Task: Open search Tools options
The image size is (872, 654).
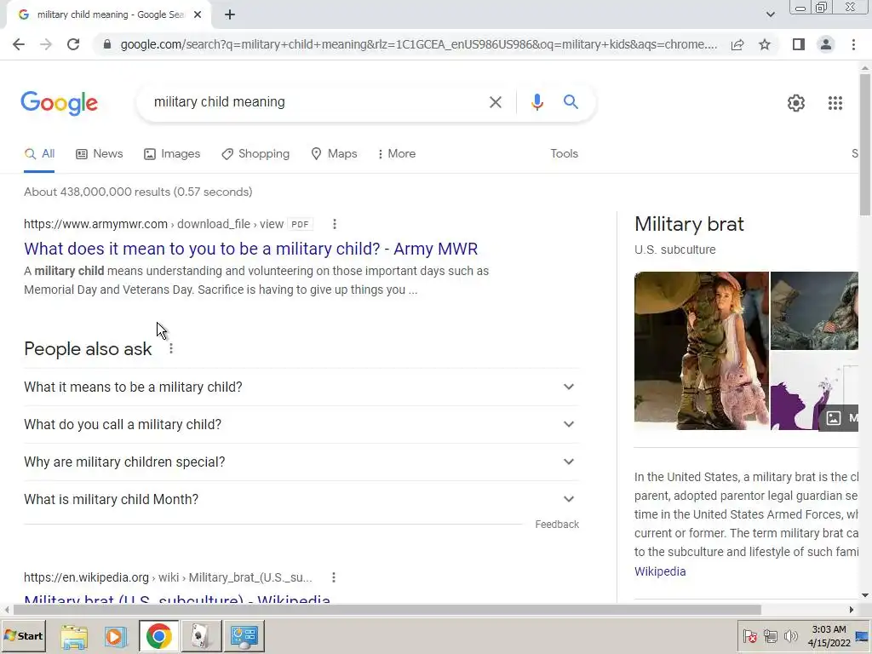Action: [x=564, y=154]
